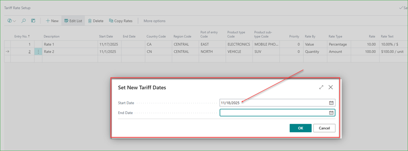
Task: Click the analysis view icon
Action: [33, 21]
